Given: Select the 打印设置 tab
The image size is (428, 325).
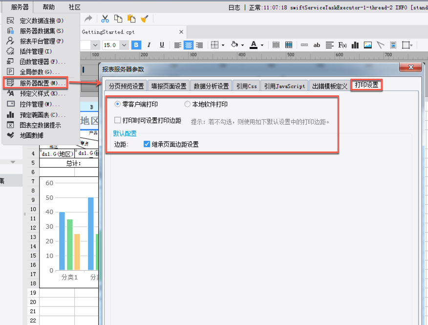Looking at the screenshot, I should [366, 85].
